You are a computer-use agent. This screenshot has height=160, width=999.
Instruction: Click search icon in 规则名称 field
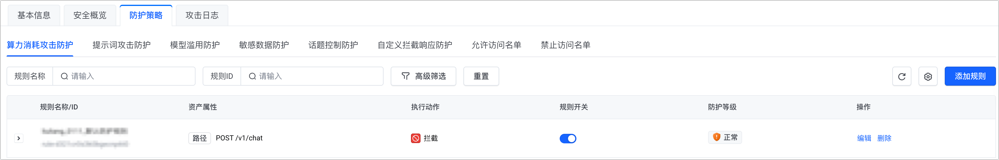(64, 76)
